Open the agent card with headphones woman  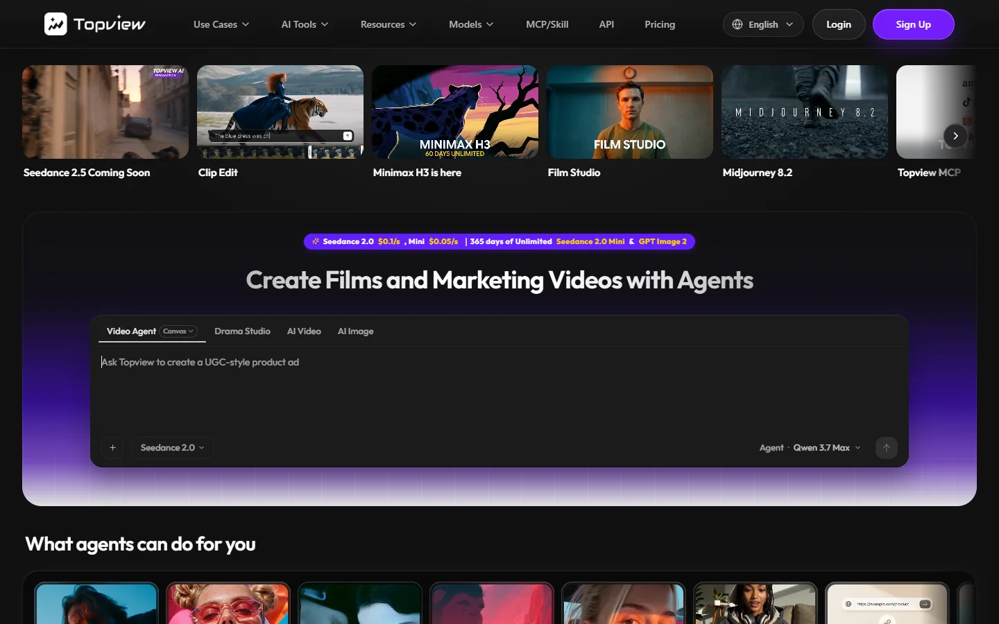tap(755, 603)
